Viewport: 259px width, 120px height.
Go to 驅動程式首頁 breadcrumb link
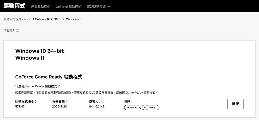tap(12, 19)
